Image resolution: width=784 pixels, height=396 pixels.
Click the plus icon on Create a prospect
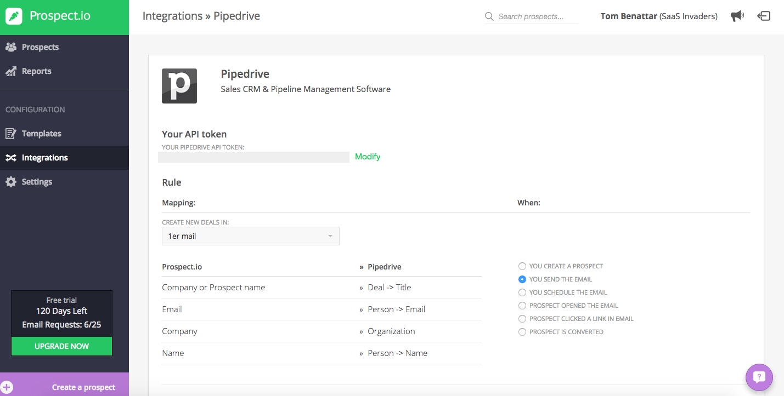(7, 387)
